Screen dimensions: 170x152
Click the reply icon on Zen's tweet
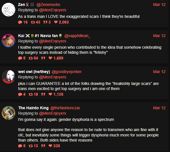click(x=20, y=22)
